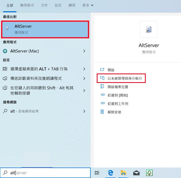Click 解除安裝 action
Image resolution: width=181 pixels, height=178 pixels.
(x=114, y=112)
